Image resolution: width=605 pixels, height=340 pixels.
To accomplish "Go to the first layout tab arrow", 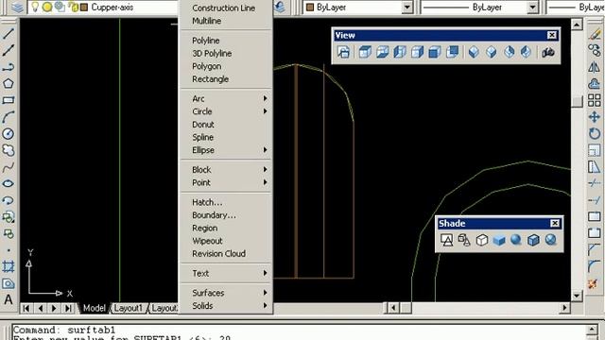I will (26, 308).
